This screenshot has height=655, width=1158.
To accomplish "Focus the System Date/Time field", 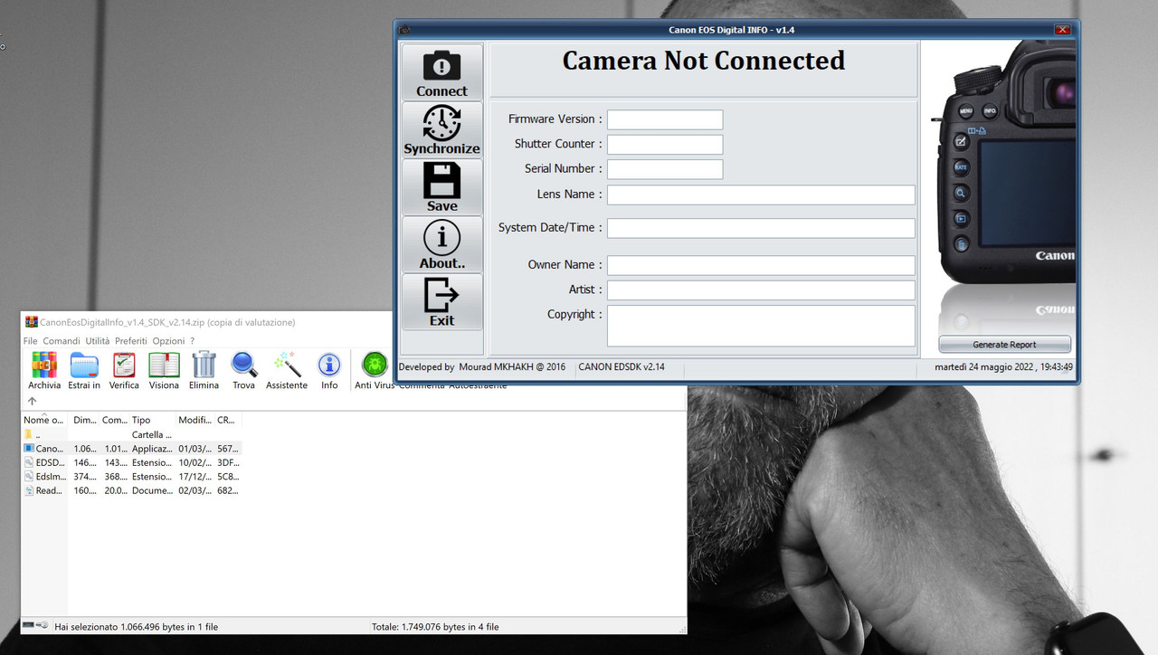I will coord(761,228).
